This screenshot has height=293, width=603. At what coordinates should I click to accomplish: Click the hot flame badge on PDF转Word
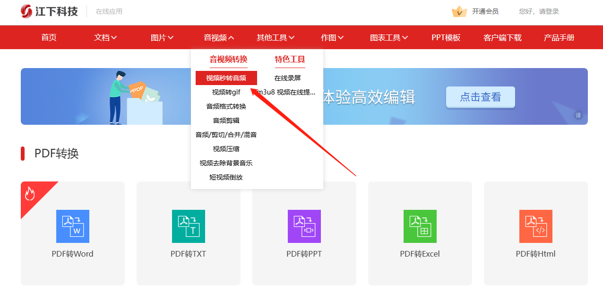30,193
